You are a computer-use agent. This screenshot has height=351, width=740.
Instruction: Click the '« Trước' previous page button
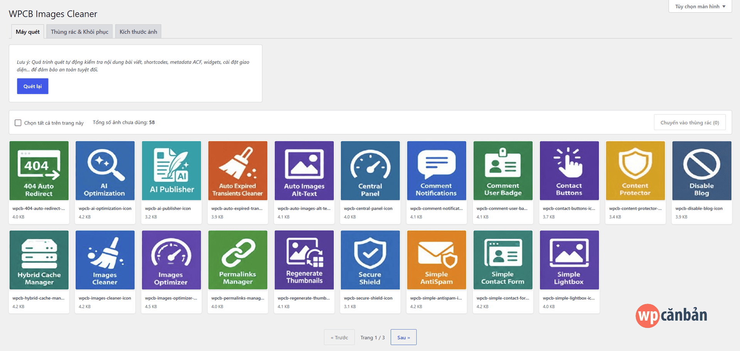[x=339, y=337]
